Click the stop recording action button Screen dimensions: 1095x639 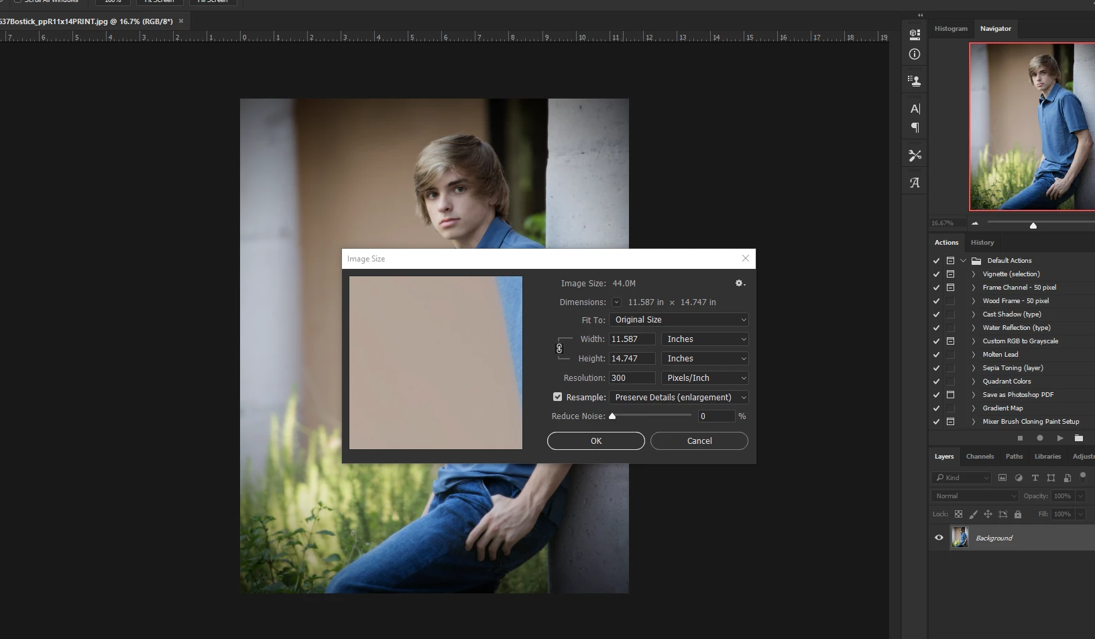tap(1020, 438)
